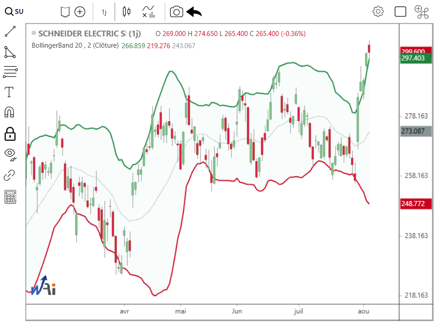435x323 pixels.
Task: Open the calculator tool
Action: (10, 197)
